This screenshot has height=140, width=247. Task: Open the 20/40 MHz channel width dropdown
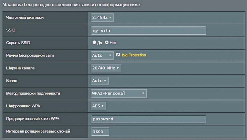pyautogui.click(x=106, y=68)
